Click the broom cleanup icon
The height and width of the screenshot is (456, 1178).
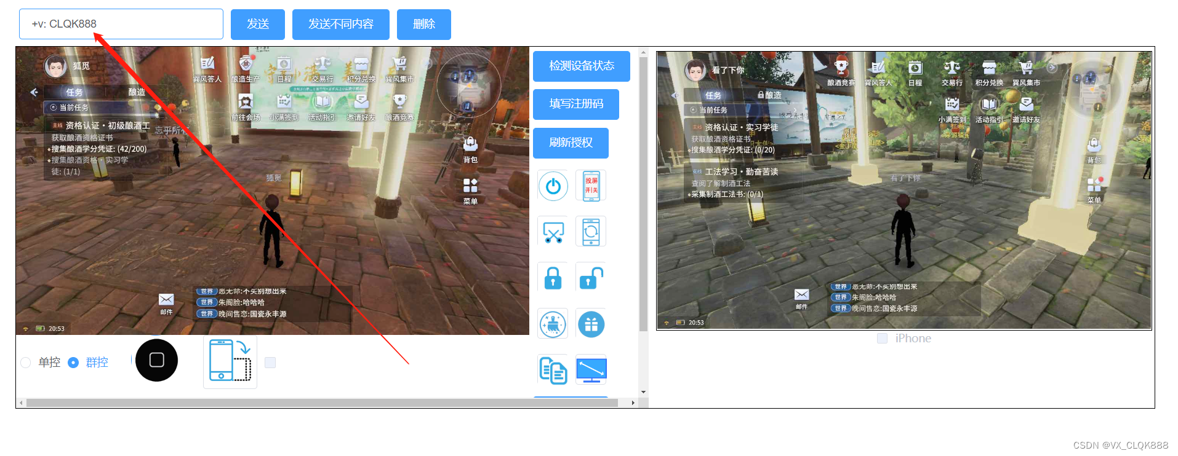pyautogui.click(x=553, y=324)
